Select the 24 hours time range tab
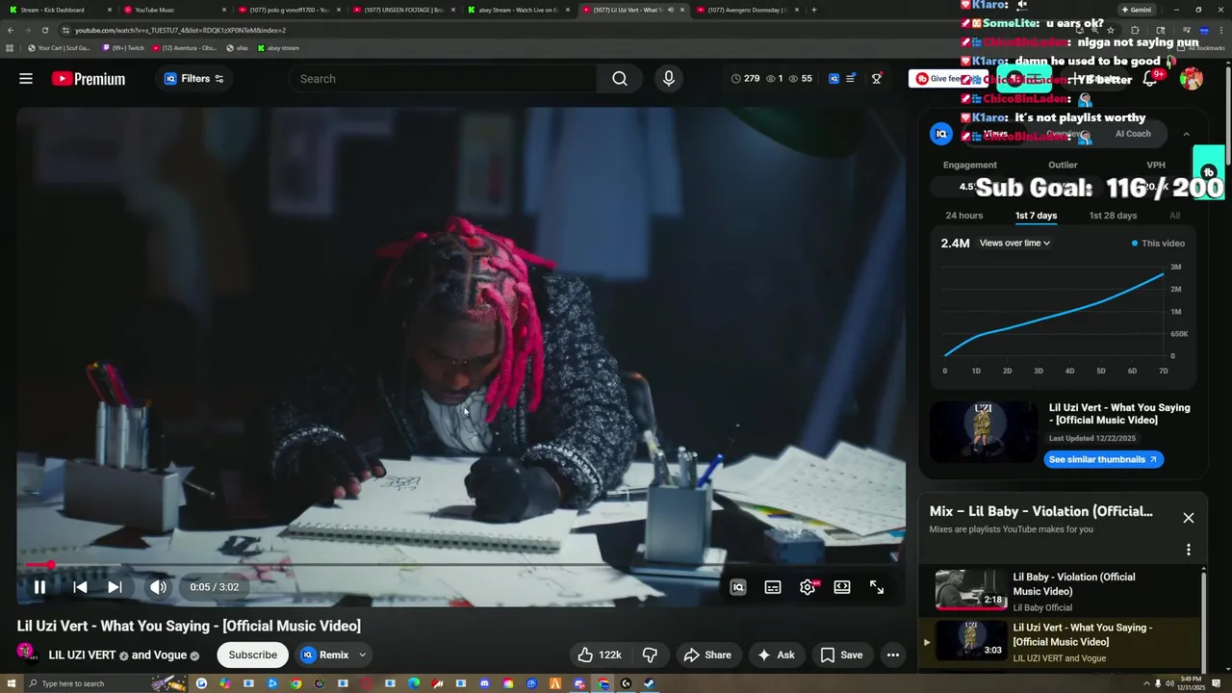 pyautogui.click(x=964, y=216)
